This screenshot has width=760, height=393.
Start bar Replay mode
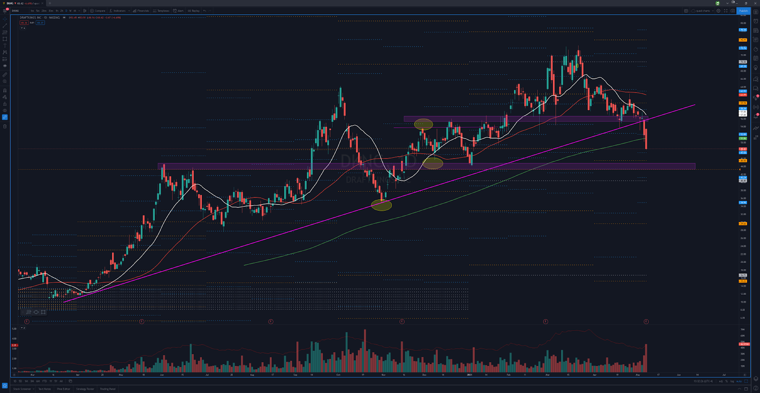pyautogui.click(x=194, y=10)
